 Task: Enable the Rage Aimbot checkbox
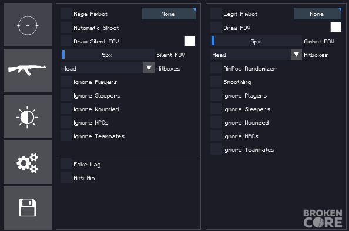pyautogui.click(x=66, y=14)
